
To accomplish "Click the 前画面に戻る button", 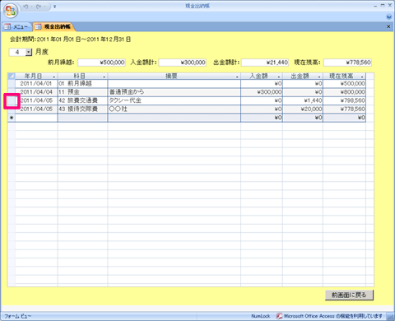I will click(x=349, y=295).
